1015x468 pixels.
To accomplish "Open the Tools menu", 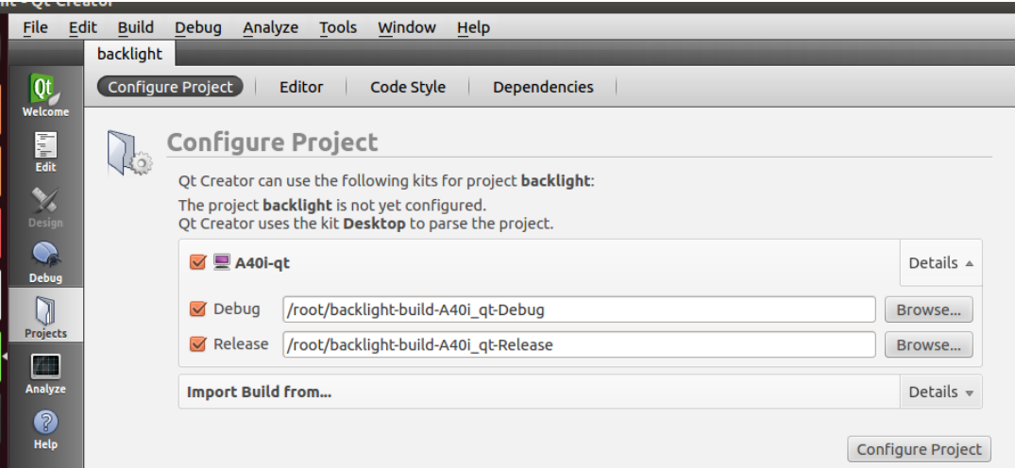I will click(x=338, y=27).
